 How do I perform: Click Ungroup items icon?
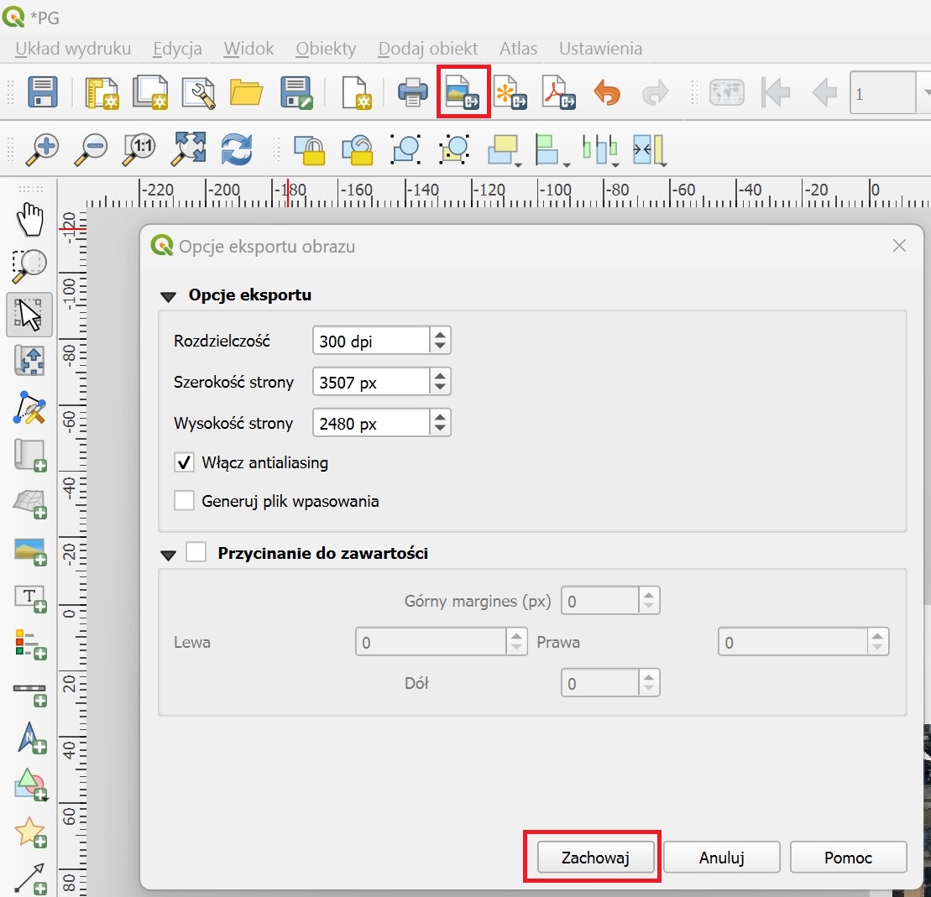click(x=454, y=149)
